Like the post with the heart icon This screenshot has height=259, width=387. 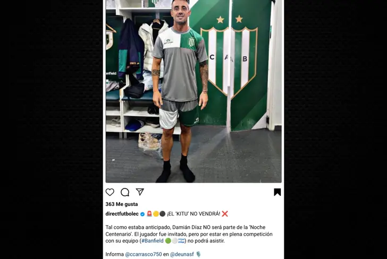tap(110, 192)
